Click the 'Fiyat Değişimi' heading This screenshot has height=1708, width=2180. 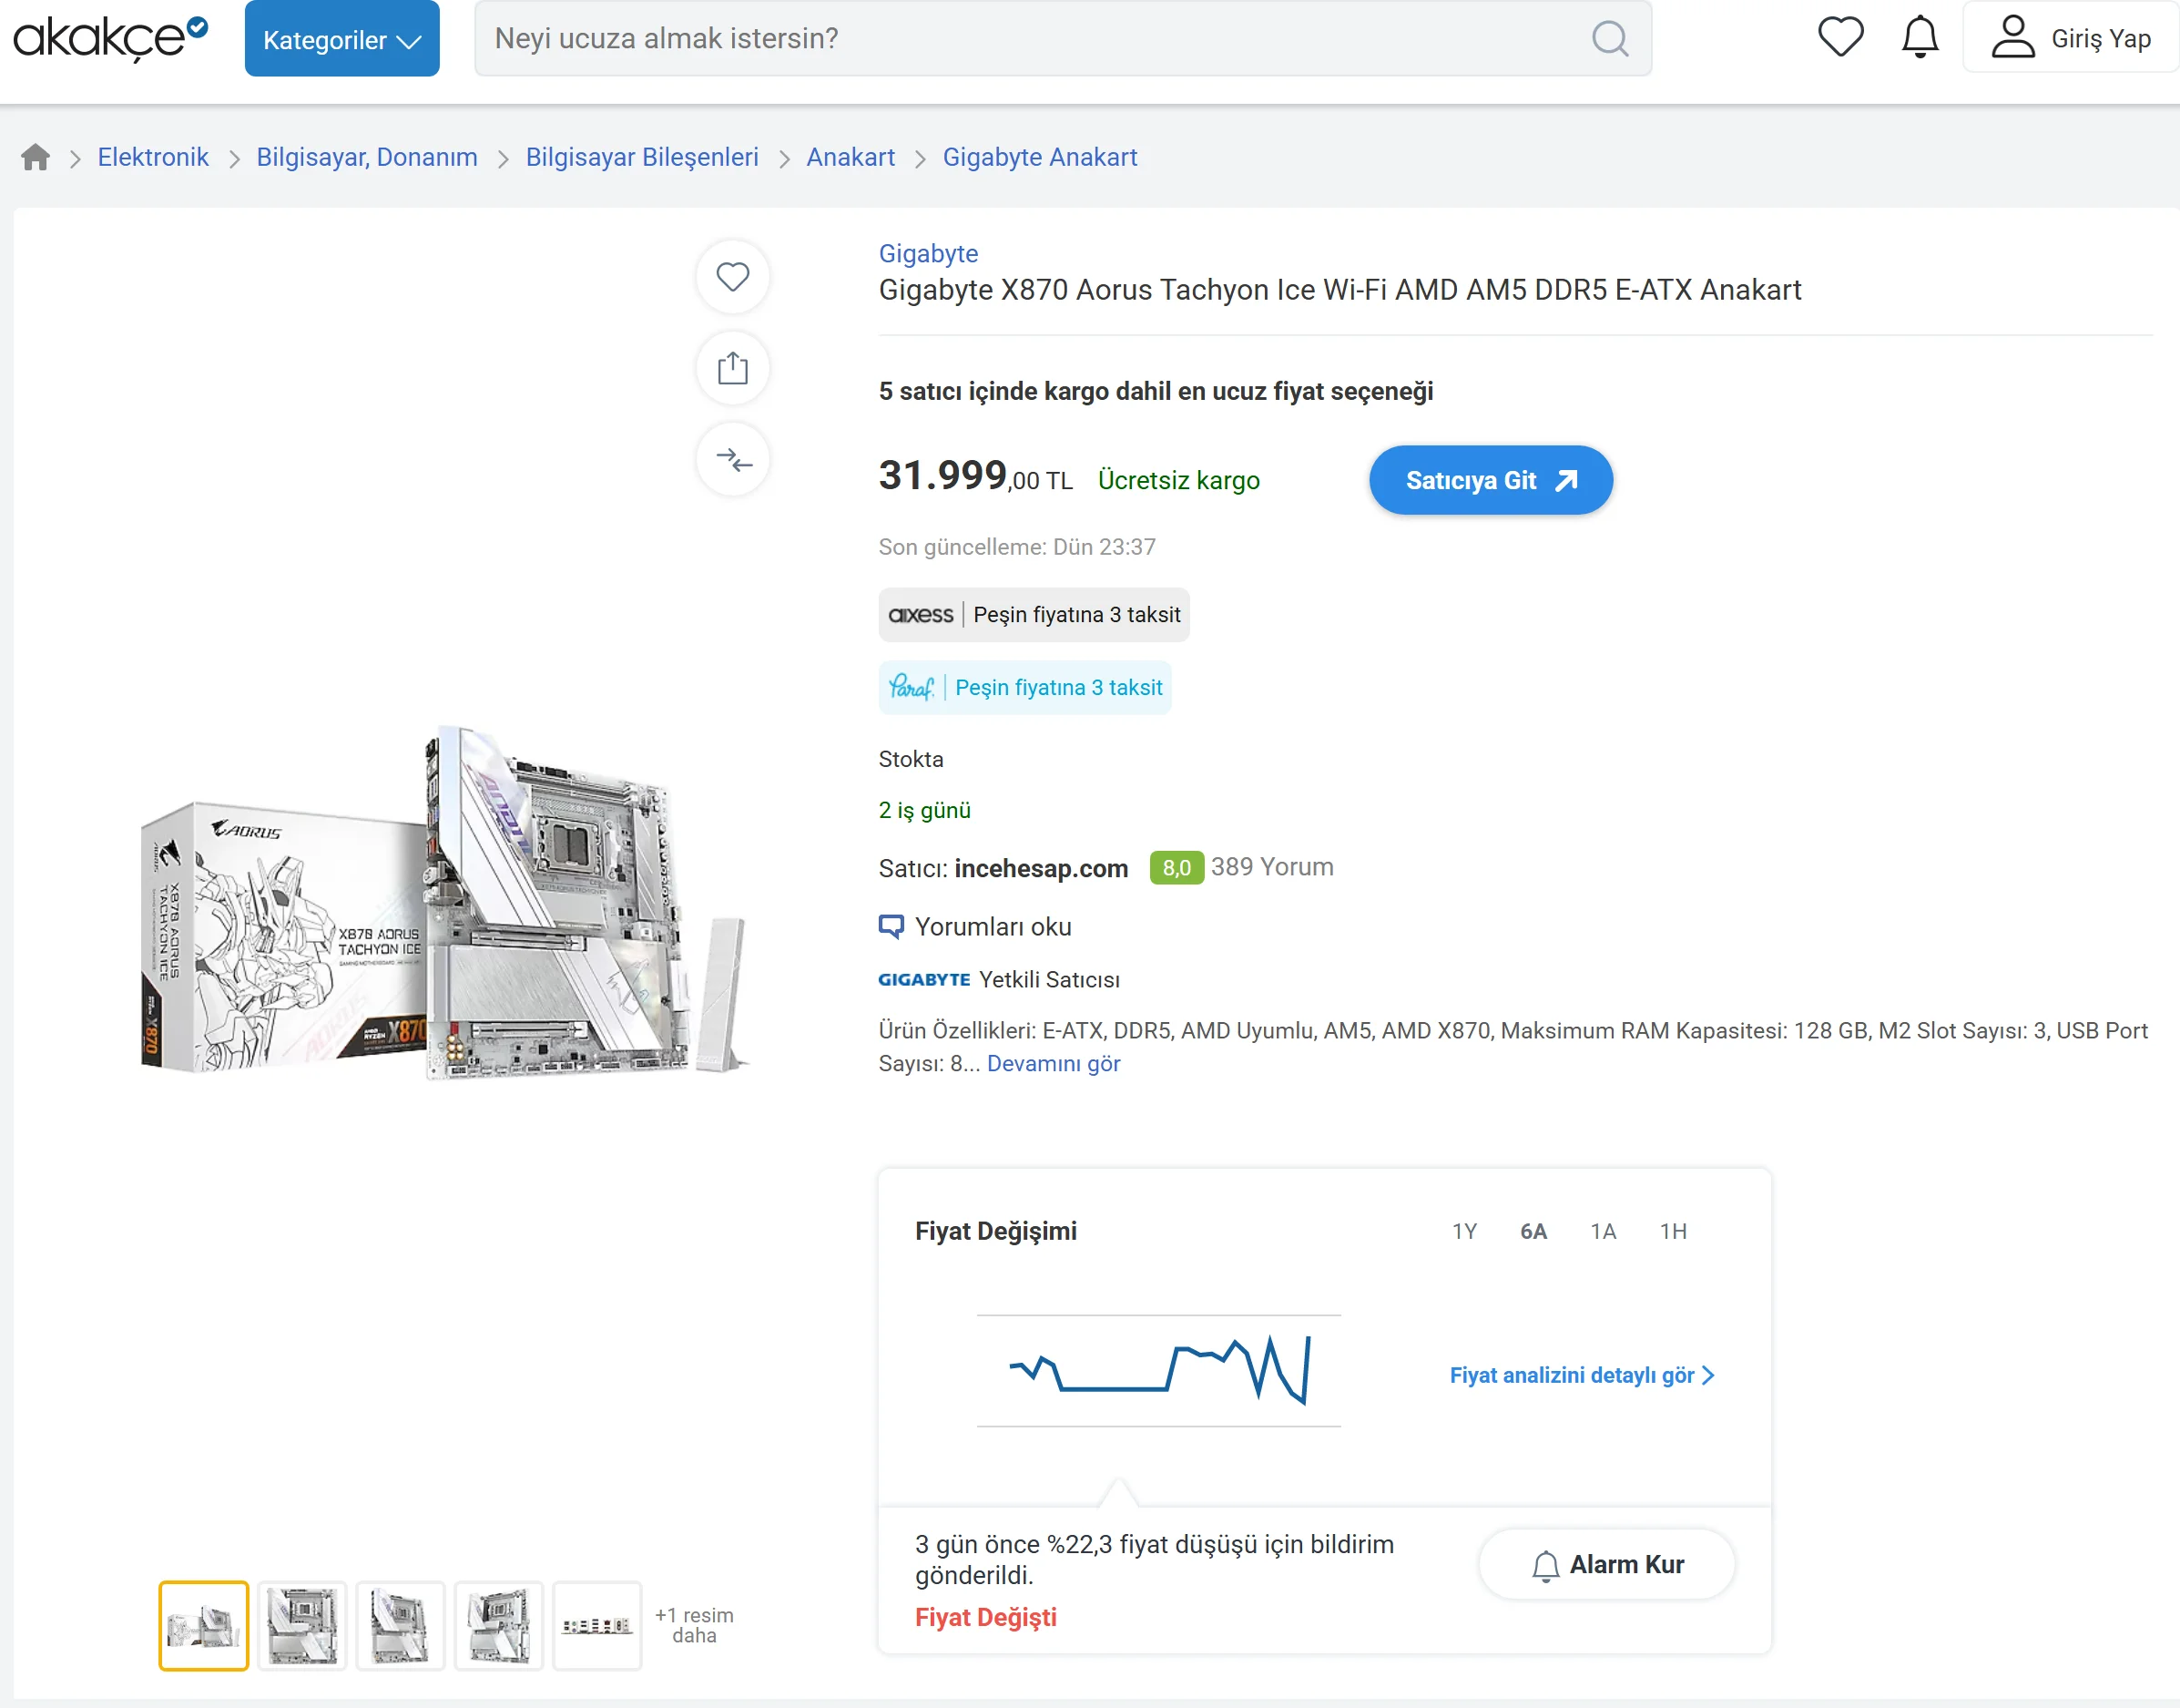click(x=995, y=1231)
